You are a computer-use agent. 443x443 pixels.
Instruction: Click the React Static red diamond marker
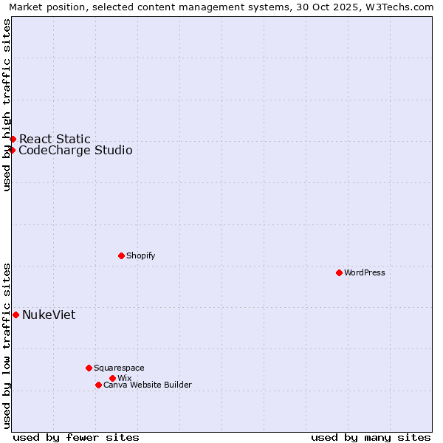(x=13, y=139)
